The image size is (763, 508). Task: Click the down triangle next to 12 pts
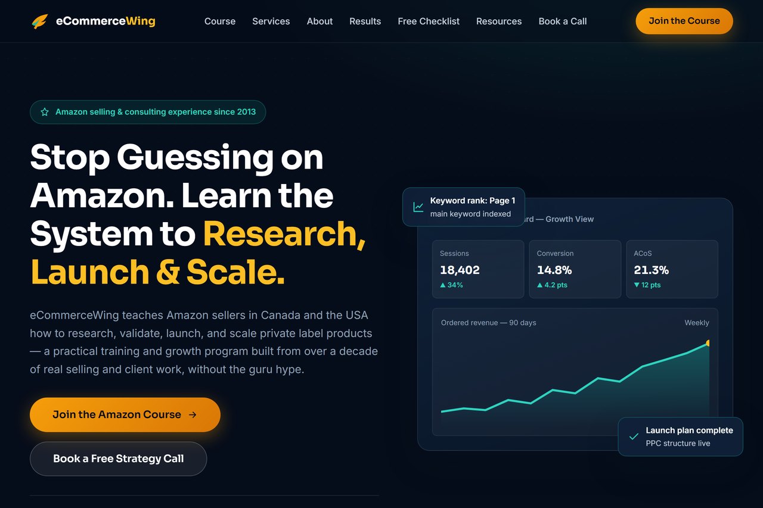[637, 285]
